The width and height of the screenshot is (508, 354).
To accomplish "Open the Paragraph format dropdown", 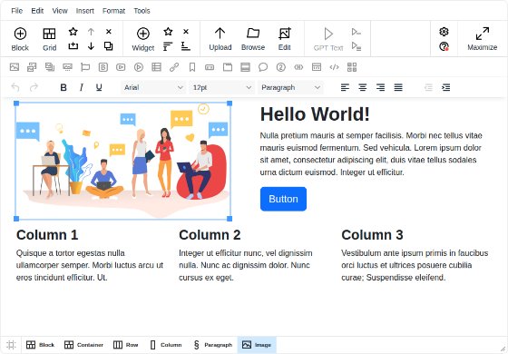I will [290, 87].
